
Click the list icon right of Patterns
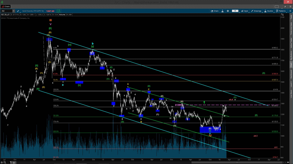290,11
